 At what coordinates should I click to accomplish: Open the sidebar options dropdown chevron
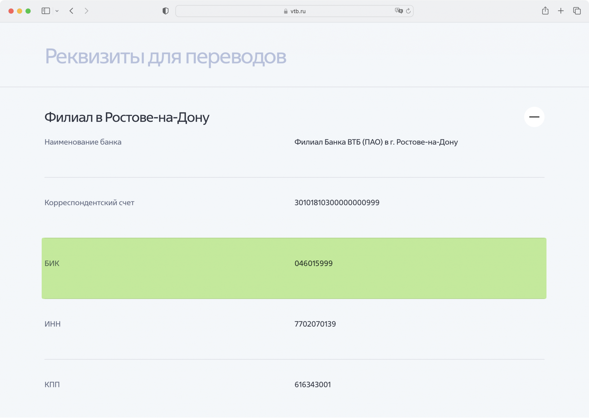(57, 11)
